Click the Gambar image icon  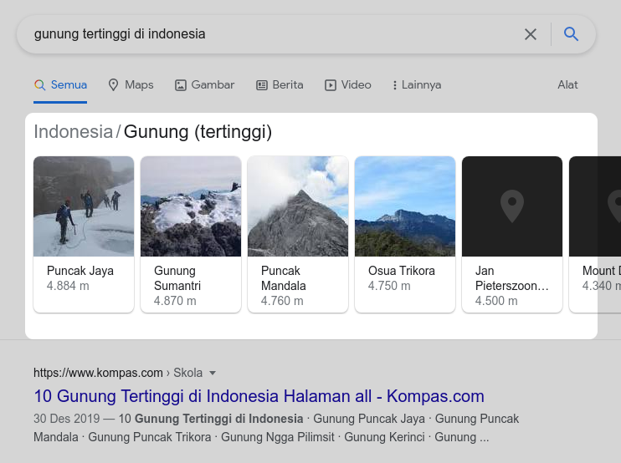180,84
